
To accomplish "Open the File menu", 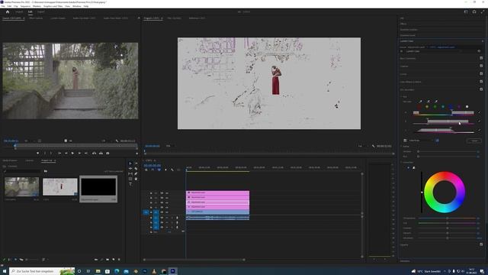I will click(3, 6).
